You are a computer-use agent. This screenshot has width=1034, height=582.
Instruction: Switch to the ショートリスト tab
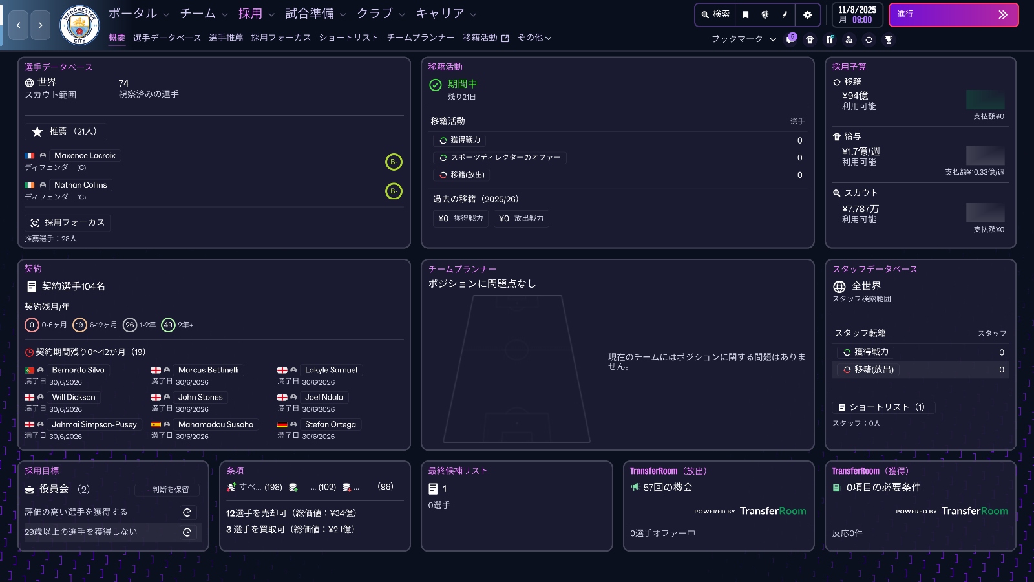[348, 38]
